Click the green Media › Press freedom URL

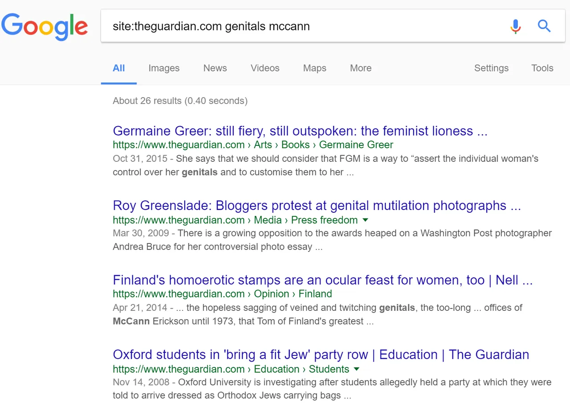[235, 220]
